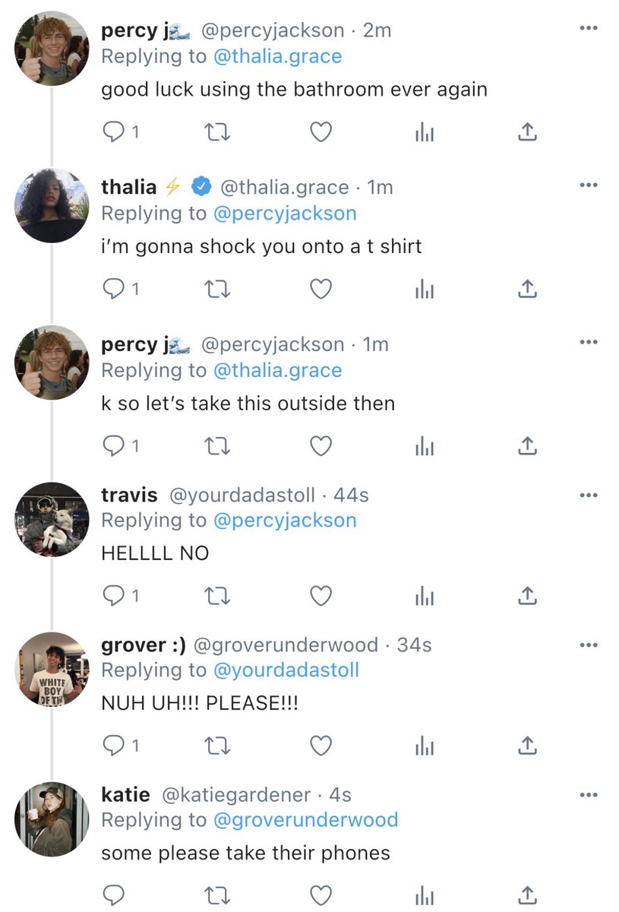Open grover's profile picture
The height and width of the screenshot is (912, 619).
point(52,669)
